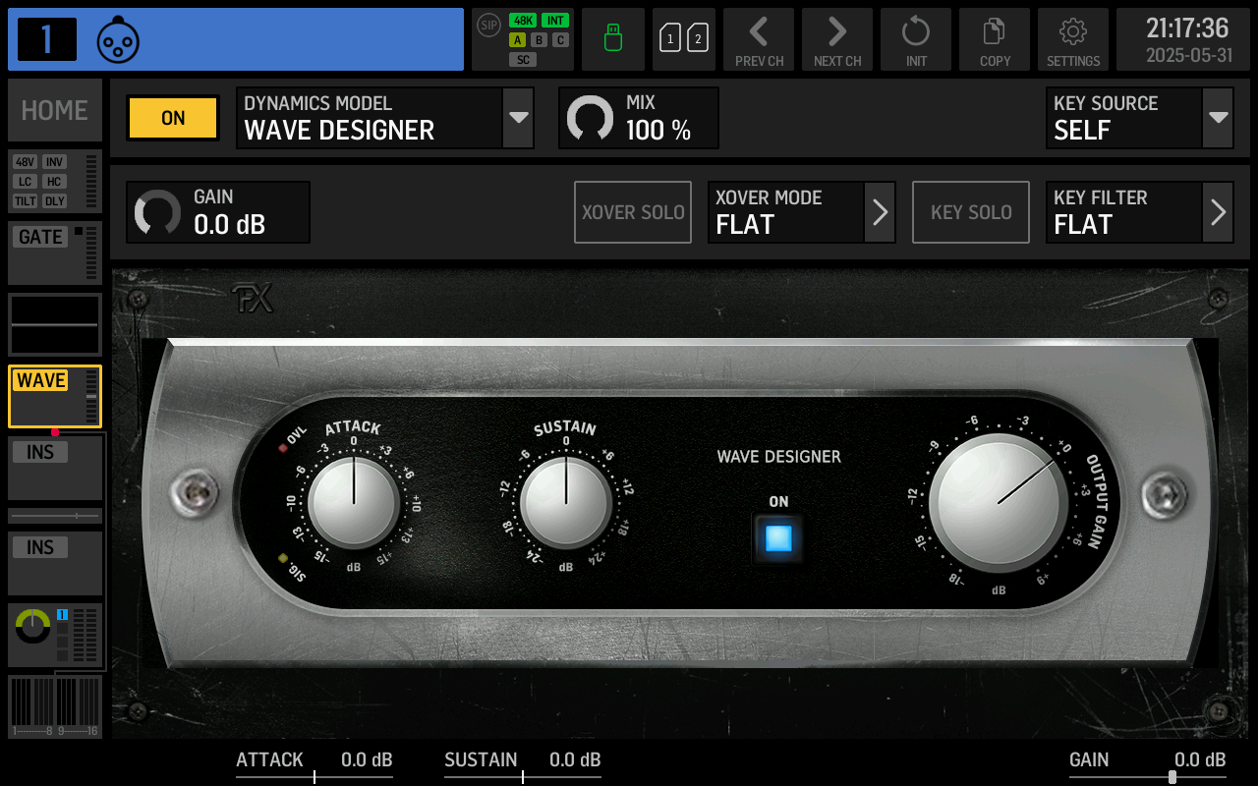This screenshot has height=786, width=1258.
Task: Go to the next channel with NEXT CH
Action: [x=837, y=39]
